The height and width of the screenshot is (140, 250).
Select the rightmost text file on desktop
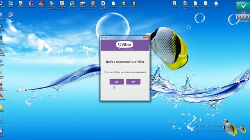click(216, 4)
